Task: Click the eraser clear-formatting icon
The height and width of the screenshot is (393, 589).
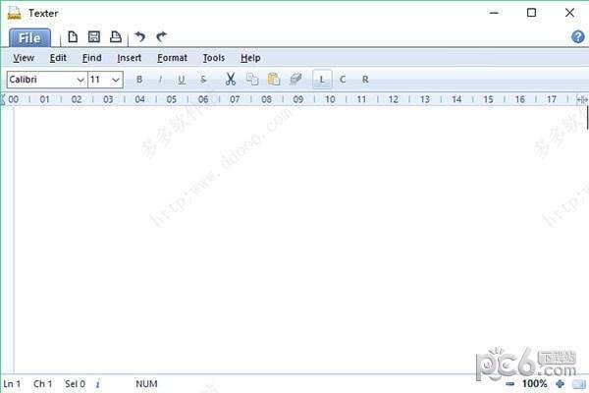Action: click(x=295, y=79)
